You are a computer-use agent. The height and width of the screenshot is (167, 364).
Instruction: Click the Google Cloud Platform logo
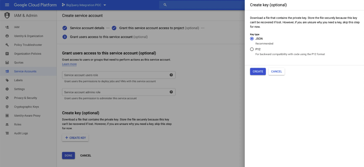click(x=35, y=5)
